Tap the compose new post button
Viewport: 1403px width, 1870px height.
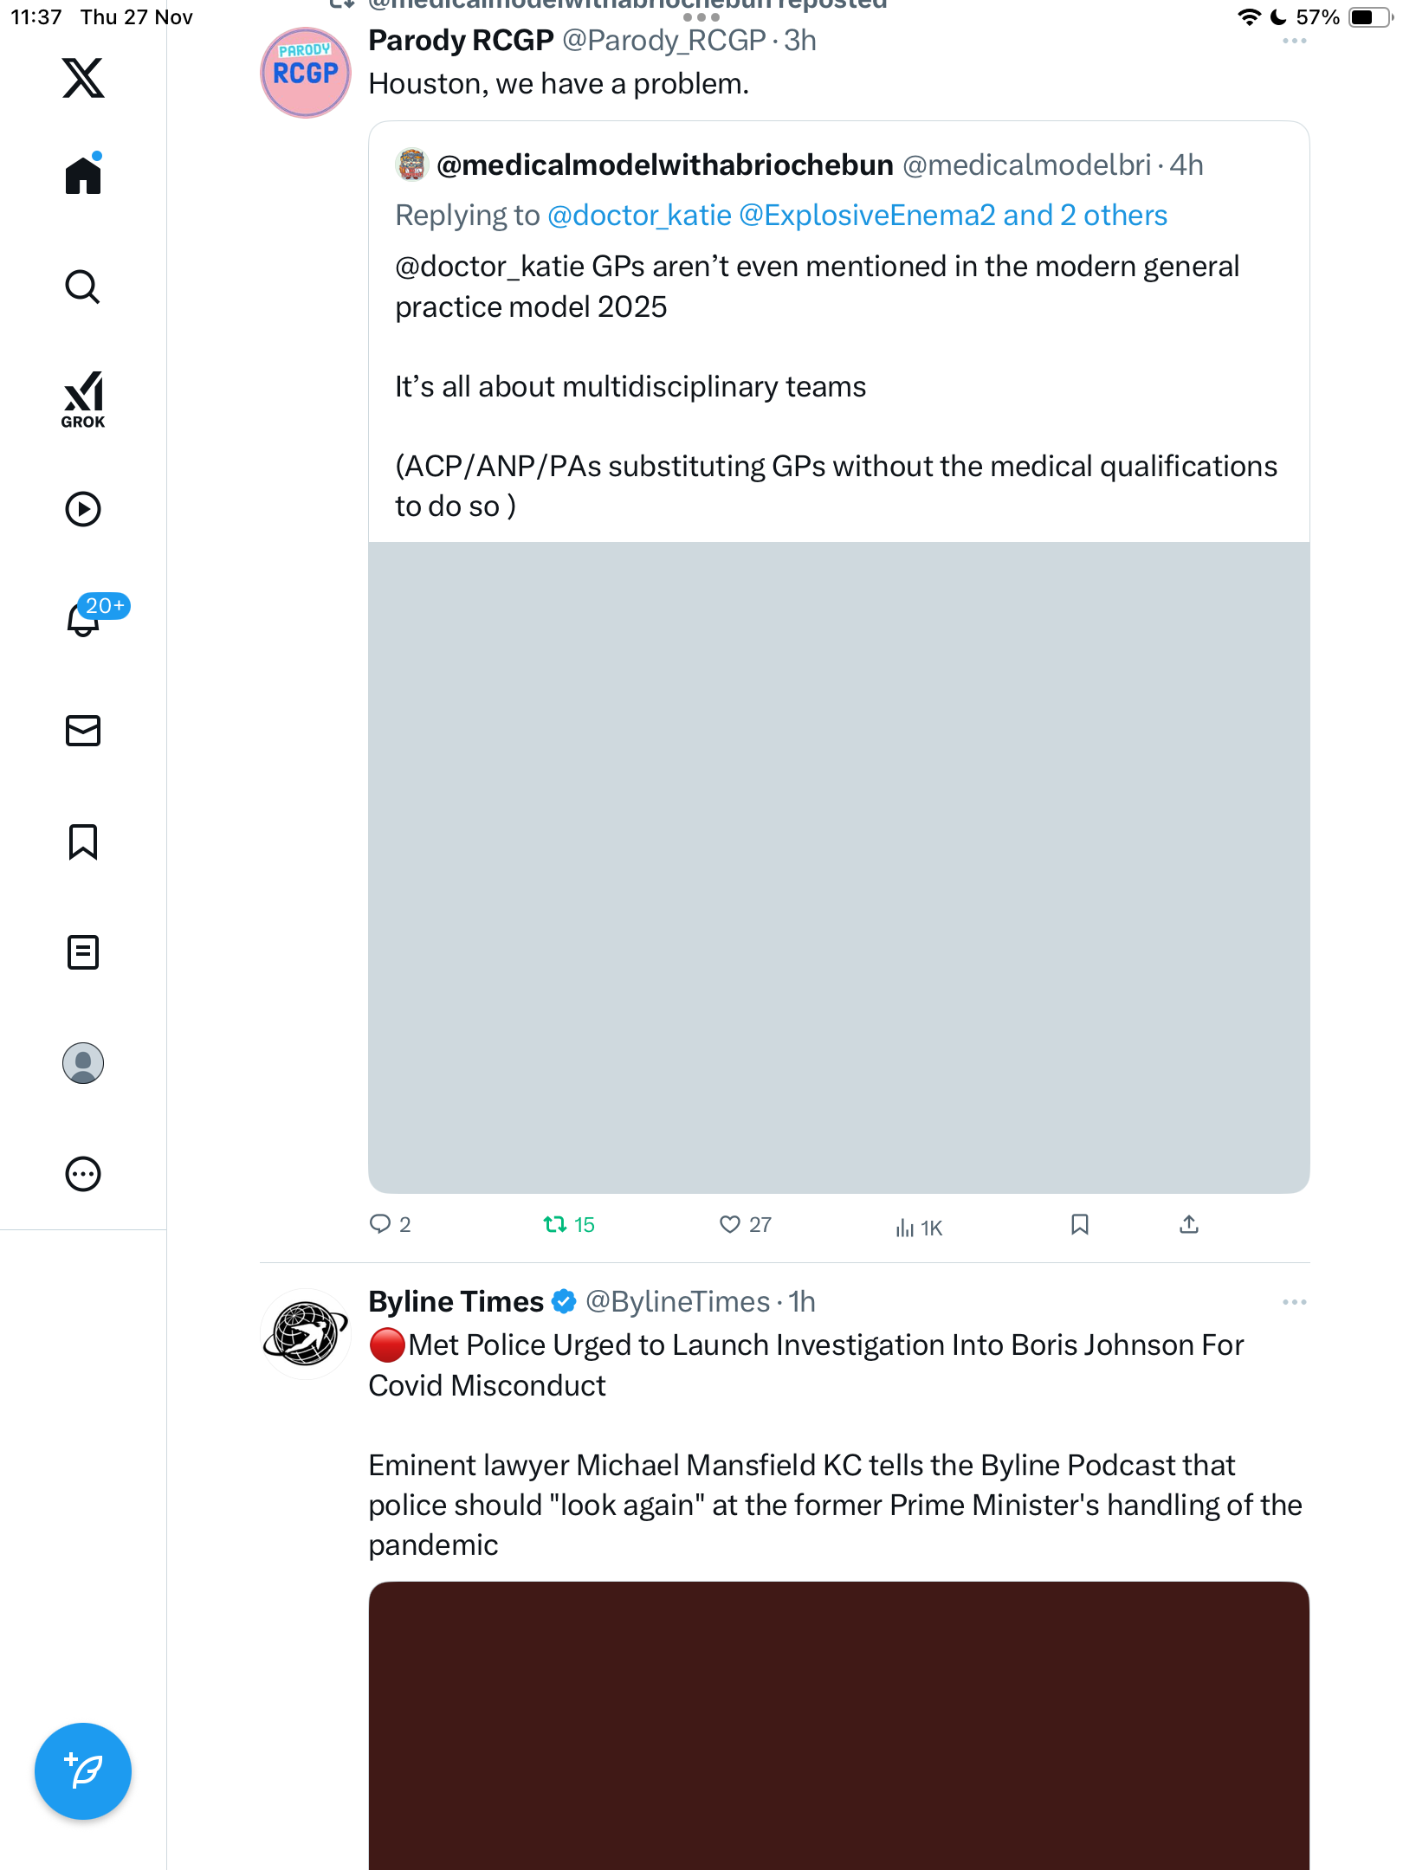pos(83,1771)
